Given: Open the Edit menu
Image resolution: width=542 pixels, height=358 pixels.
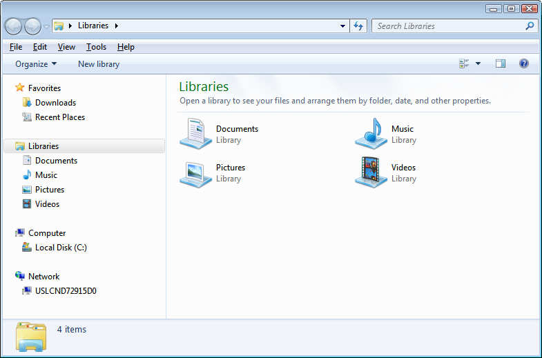Looking at the screenshot, I should pyautogui.click(x=40, y=47).
